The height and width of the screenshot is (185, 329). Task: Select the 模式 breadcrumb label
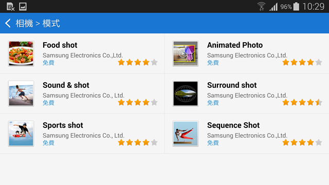coord(51,23)
